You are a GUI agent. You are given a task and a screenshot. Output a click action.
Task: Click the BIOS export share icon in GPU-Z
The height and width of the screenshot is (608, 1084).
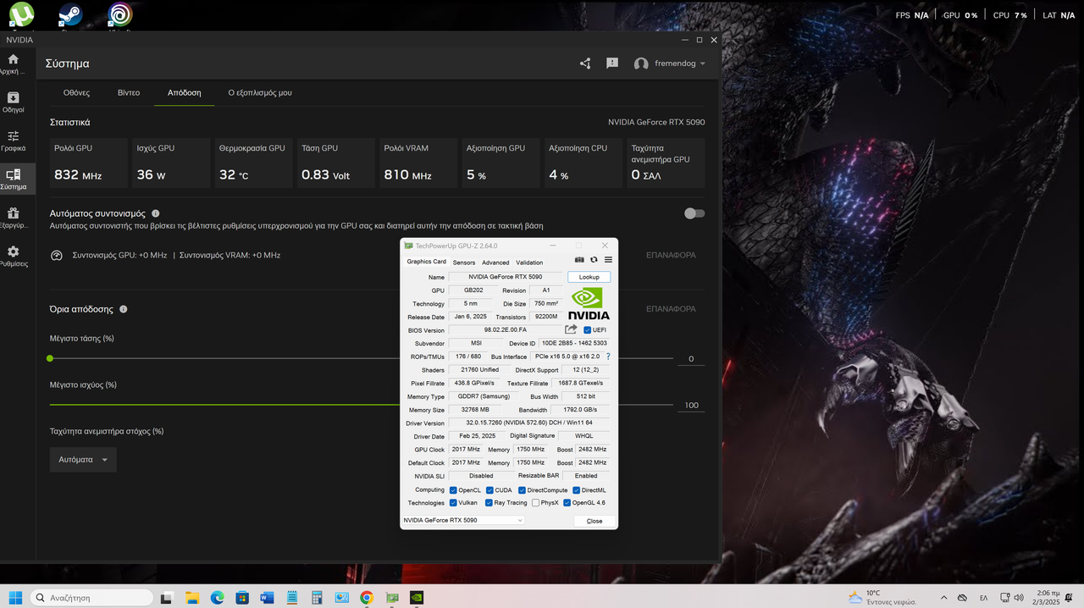571,329
